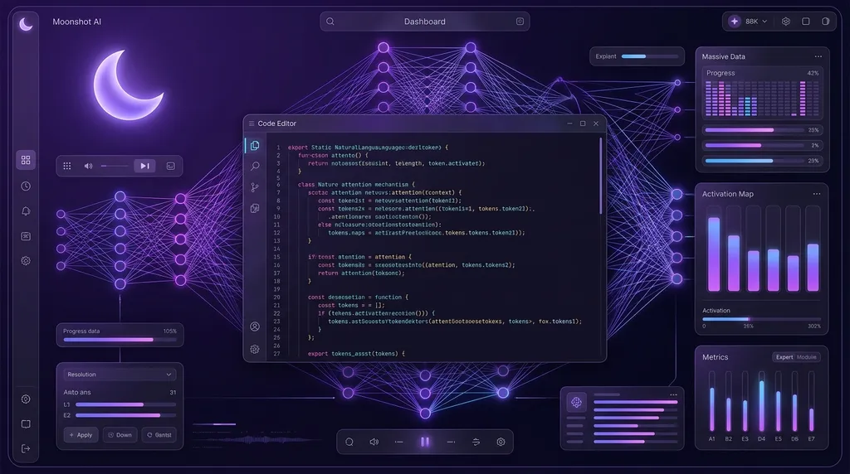Click the E7 vertical slider in Metrics
Image resolution: width=850 pixels, height=474 pixels.
click(x=812, y=402)
